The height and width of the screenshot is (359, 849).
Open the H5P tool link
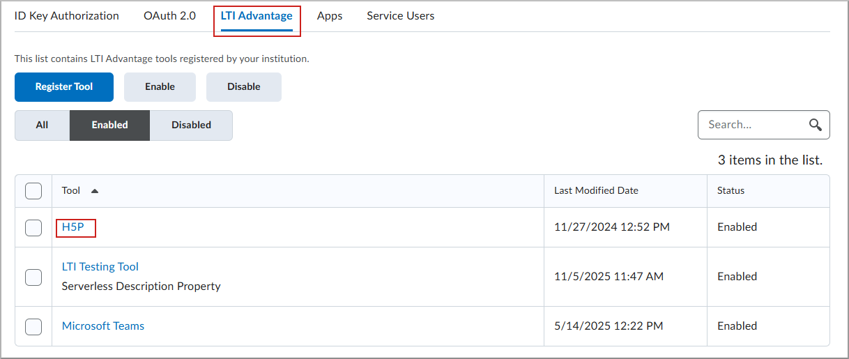[x=73, y=227]
